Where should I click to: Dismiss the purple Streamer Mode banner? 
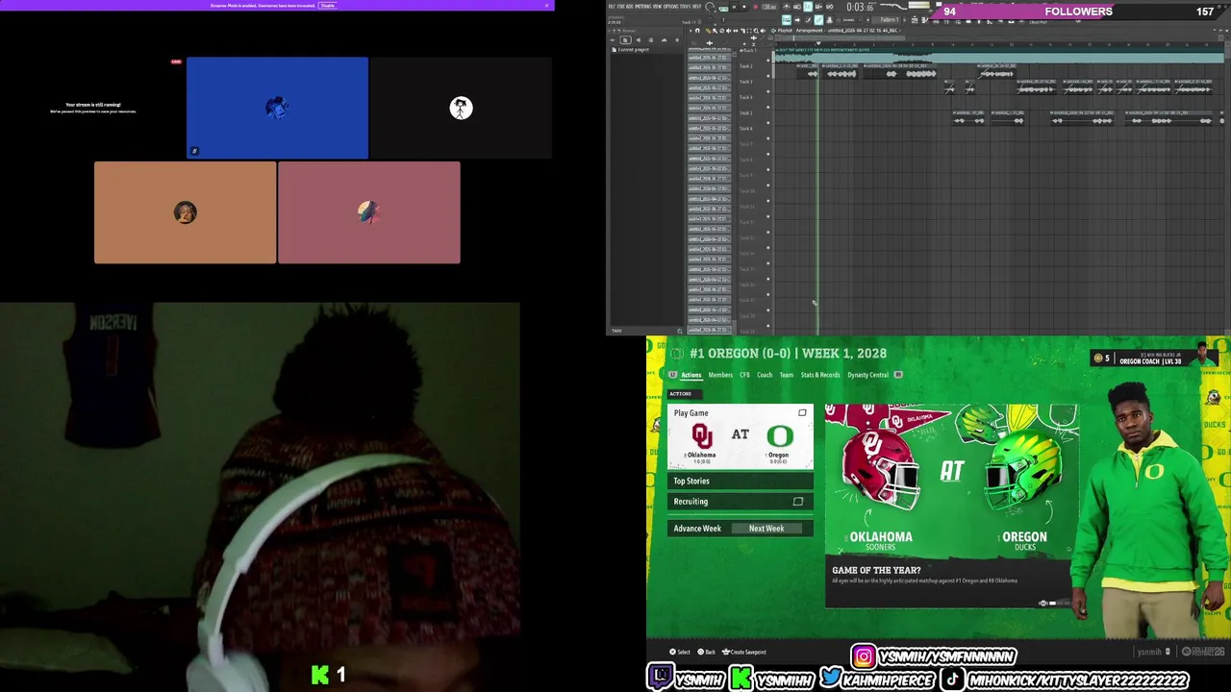(546, 5)
